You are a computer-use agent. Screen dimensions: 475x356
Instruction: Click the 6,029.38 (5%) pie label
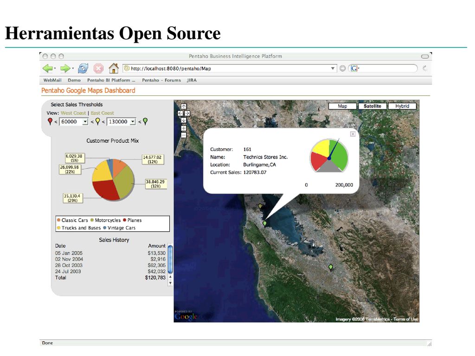[75, 158]
